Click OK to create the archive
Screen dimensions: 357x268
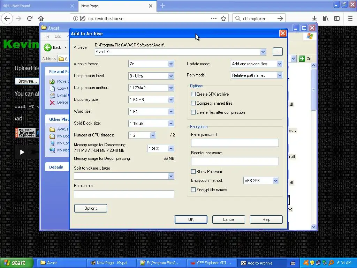point(191,219)
